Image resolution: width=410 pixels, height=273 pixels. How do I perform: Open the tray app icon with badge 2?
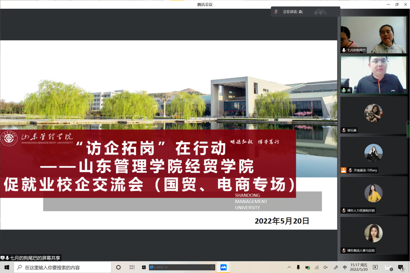388,268
